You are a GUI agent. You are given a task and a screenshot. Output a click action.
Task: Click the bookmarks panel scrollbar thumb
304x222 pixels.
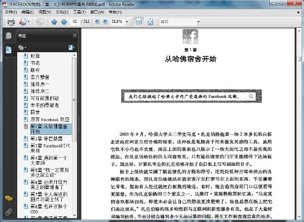click(x=74, y=100)
